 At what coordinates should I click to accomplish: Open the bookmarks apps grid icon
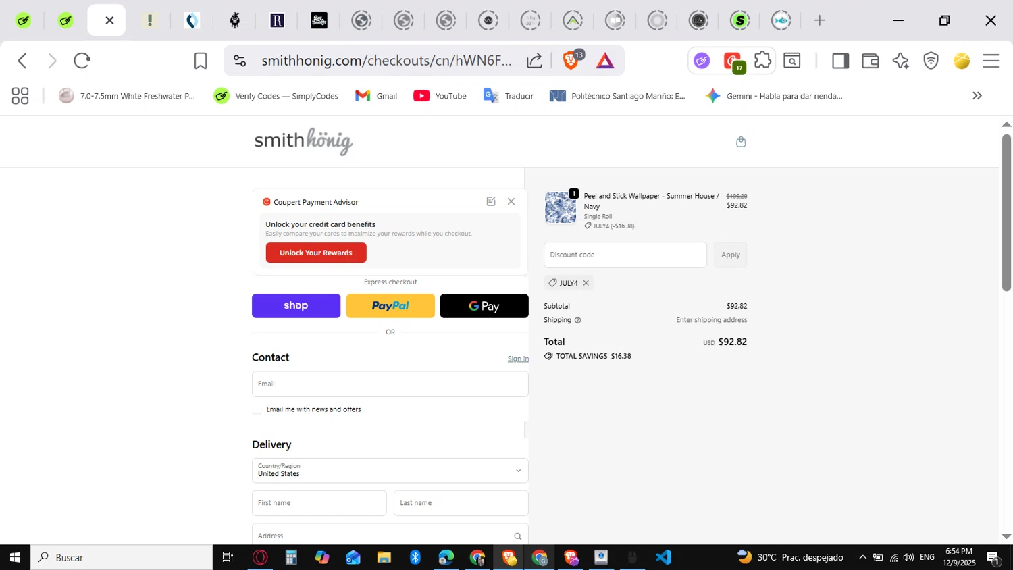pyautogui.click(x=20, y=96)
